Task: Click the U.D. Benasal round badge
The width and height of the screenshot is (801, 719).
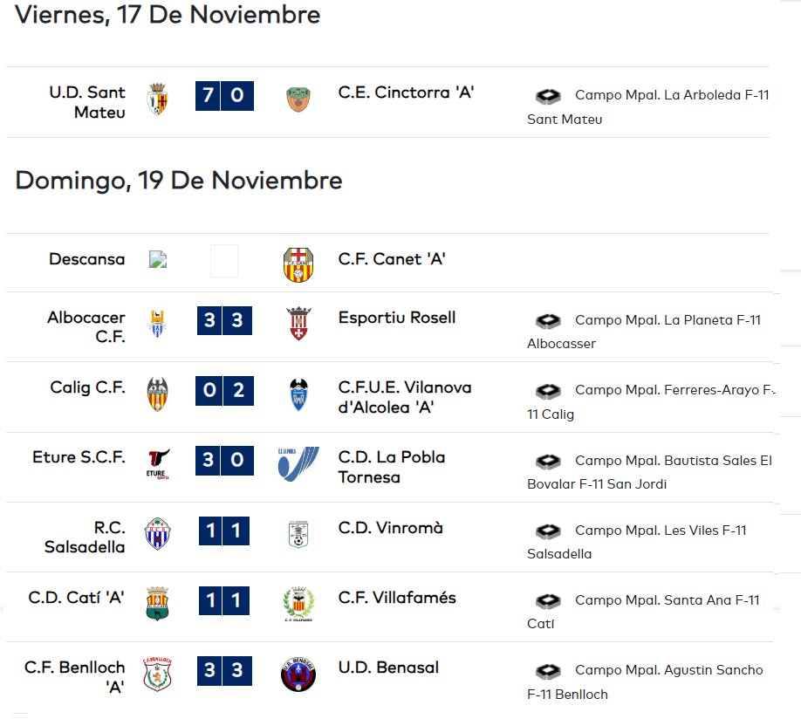Action: click(298, 674)
